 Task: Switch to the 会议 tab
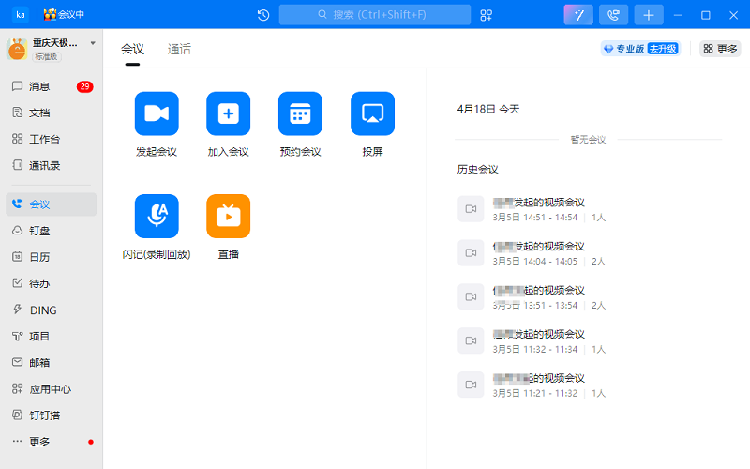[132, 50]
